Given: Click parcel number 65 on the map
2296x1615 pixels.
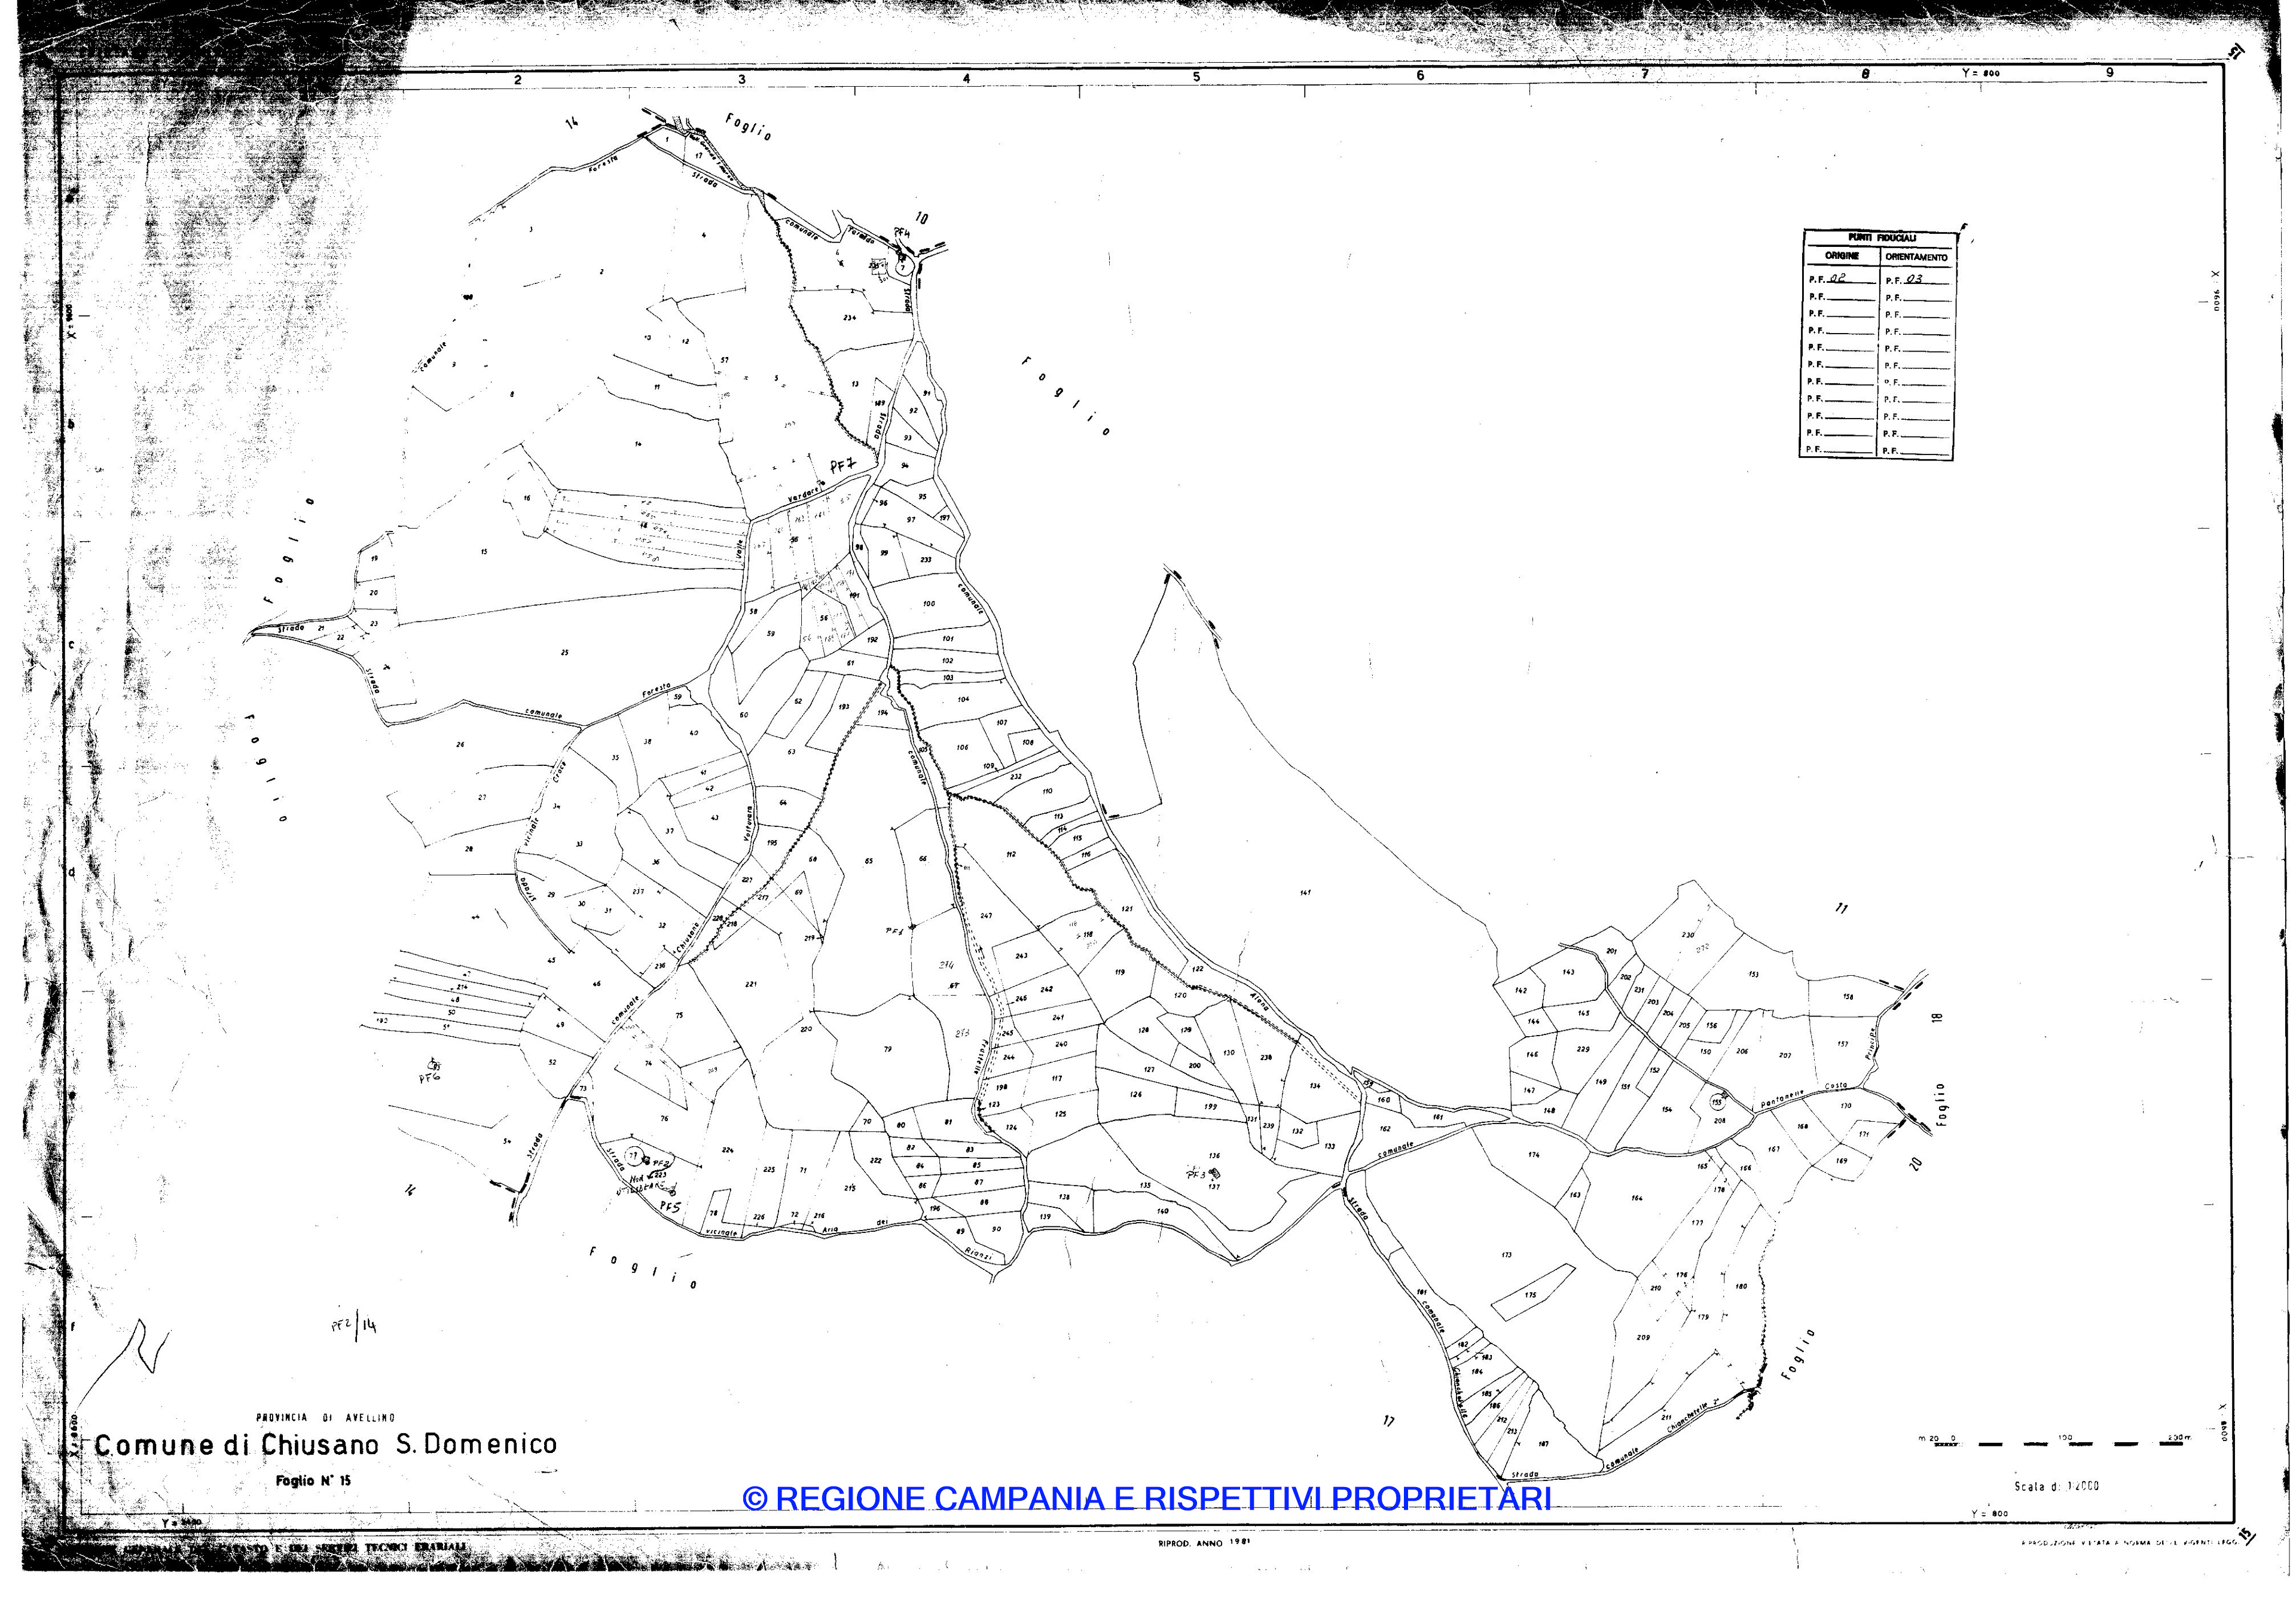Looking at the screenshot, I should (869, 861).
